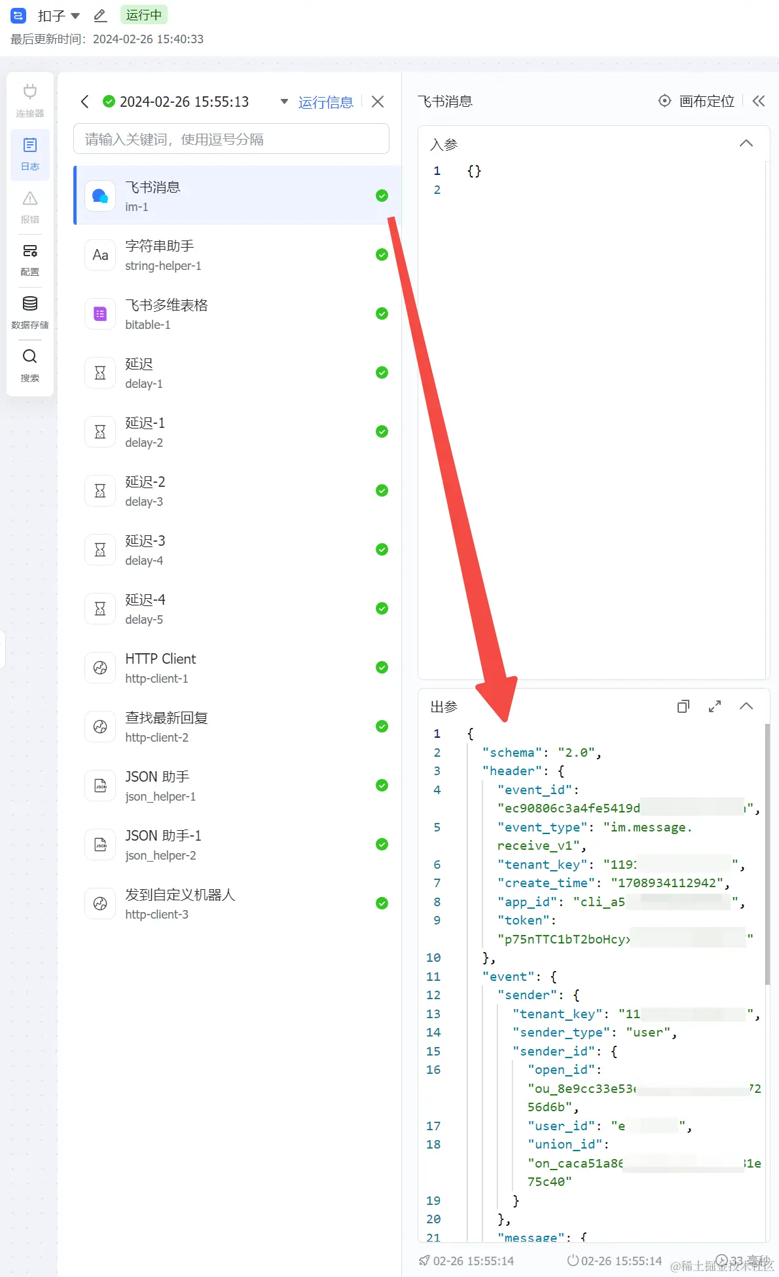Viewport: 779px width, 1277px height.
Task: Select the HTTP Client node icon
Action: (100, 668)
